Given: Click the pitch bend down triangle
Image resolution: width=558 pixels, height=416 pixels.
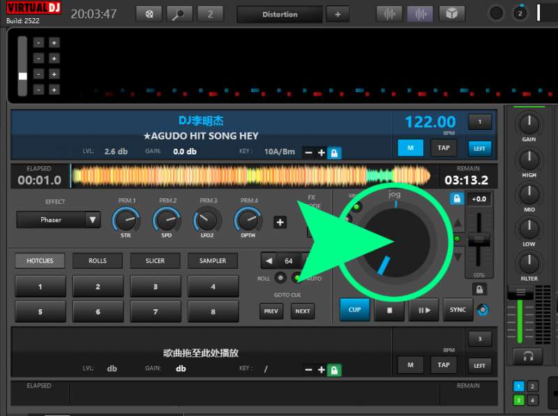Looking at the screenshot, I should tap(458, 256).
